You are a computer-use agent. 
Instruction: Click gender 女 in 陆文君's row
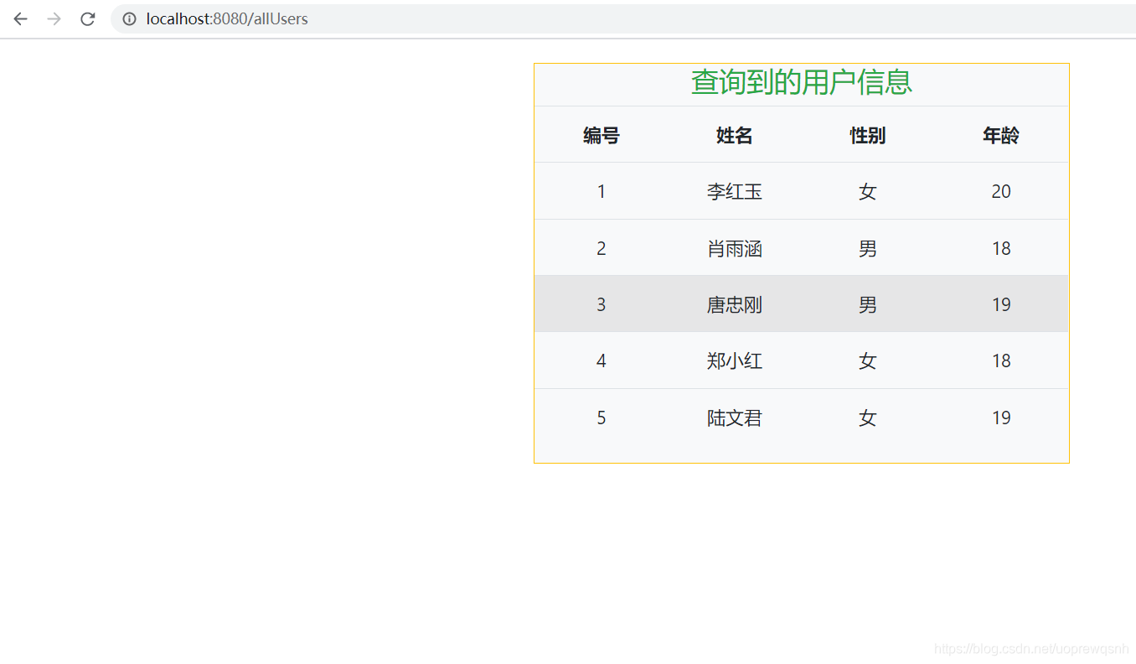pos(868,418)
